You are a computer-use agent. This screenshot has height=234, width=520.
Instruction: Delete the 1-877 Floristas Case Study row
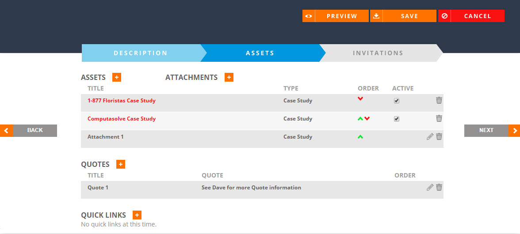[439, 100]
